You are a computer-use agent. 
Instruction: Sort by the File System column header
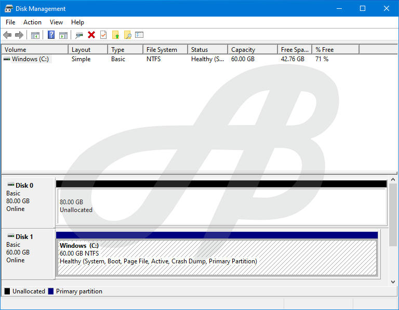pyautogui.click(x=166, y=50)
